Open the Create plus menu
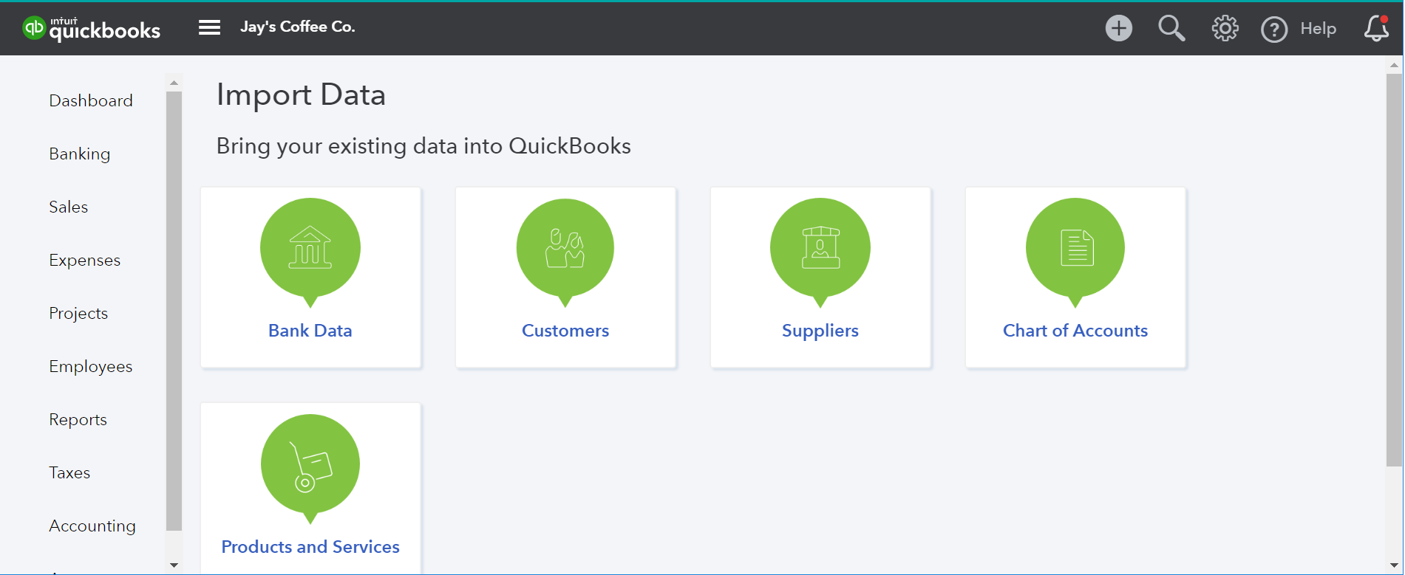1405x575 pixels. [1118, 28]
